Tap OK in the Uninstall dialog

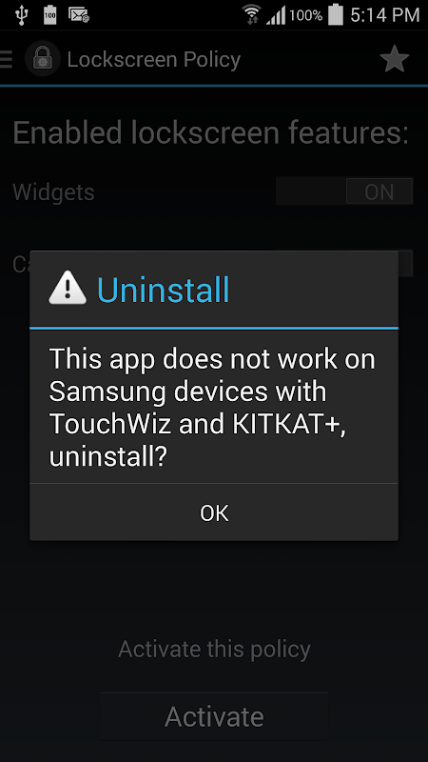coord(214,512)
